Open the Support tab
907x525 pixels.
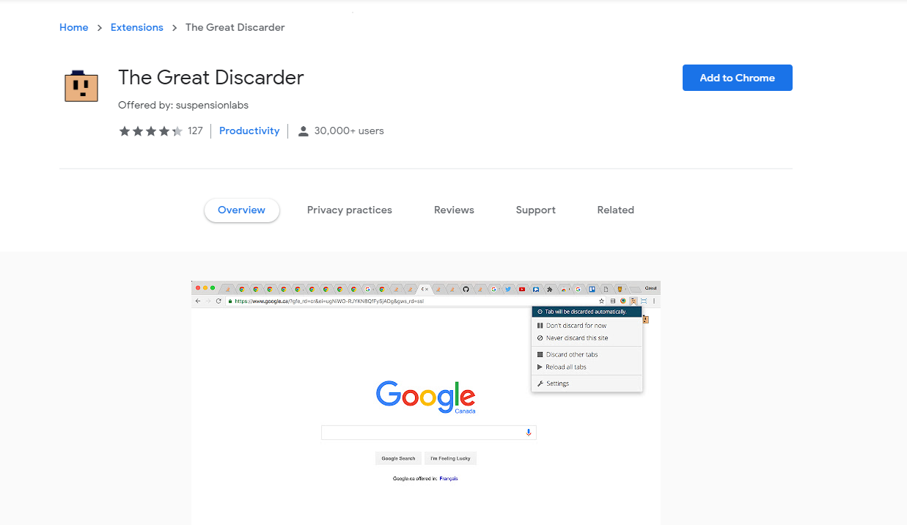[x=535, y=210]
